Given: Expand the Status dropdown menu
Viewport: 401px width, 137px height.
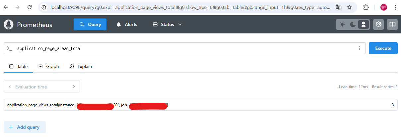Looking at the screenshot, I should 167,24.
